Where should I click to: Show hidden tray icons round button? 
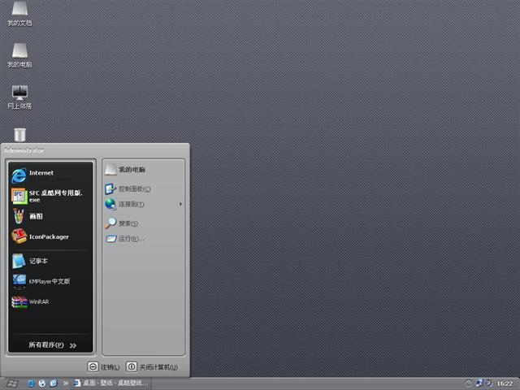(468, 383)
